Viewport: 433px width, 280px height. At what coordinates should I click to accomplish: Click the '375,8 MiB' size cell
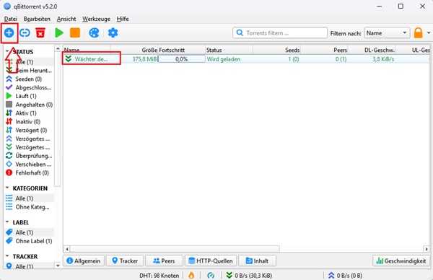tap(144, 59)
